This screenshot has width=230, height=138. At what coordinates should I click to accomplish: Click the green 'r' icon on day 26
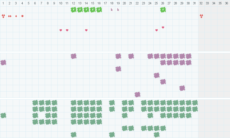[163, 10]
